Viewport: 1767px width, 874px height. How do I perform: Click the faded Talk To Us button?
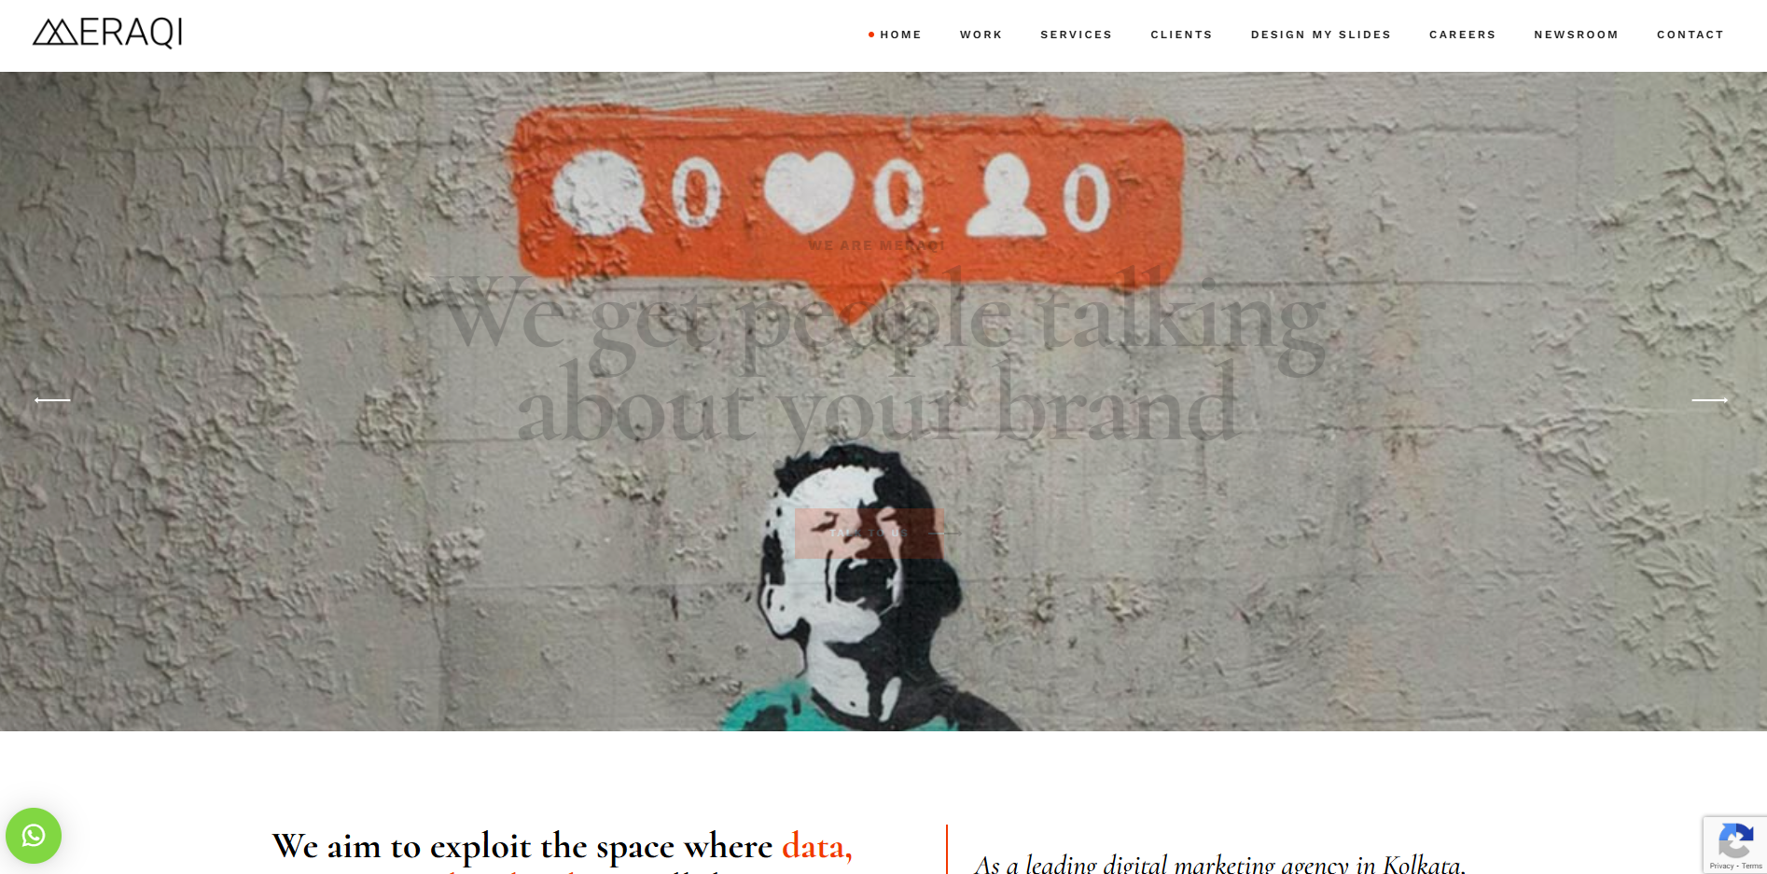coord(869,534)
